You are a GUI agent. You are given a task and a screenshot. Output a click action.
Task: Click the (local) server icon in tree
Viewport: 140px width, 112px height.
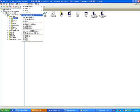8,15
